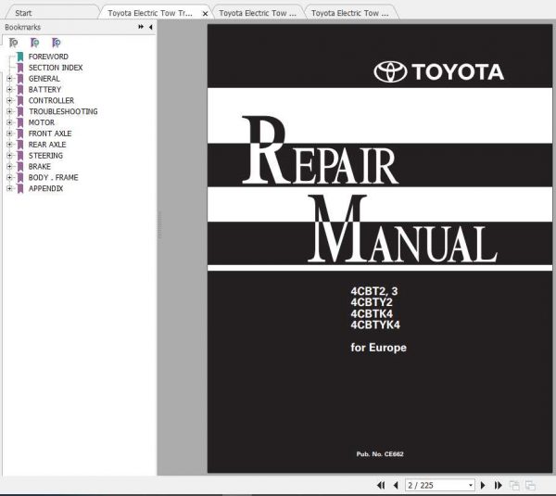This screenshot has height=496, width=556.
Task: Open the page number dropdown arrow
Action: click(471, 485)
